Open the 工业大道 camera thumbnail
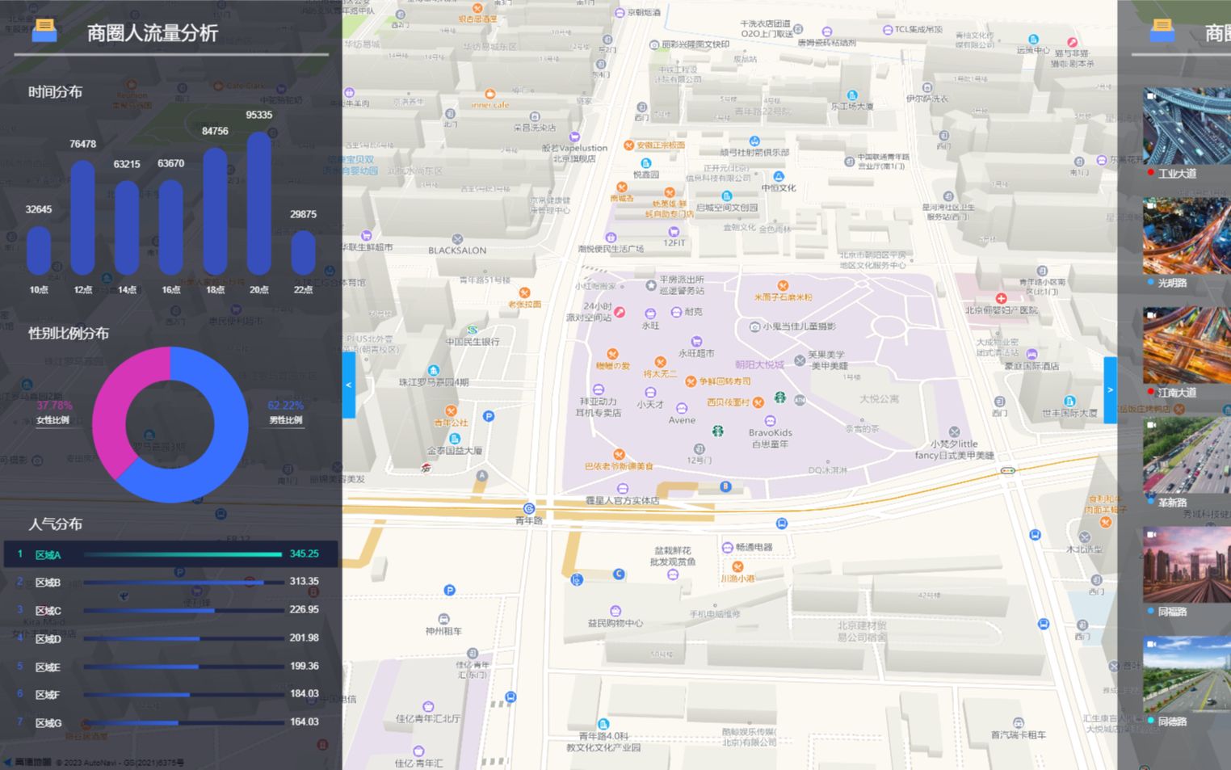 [x=1187, y=127]
